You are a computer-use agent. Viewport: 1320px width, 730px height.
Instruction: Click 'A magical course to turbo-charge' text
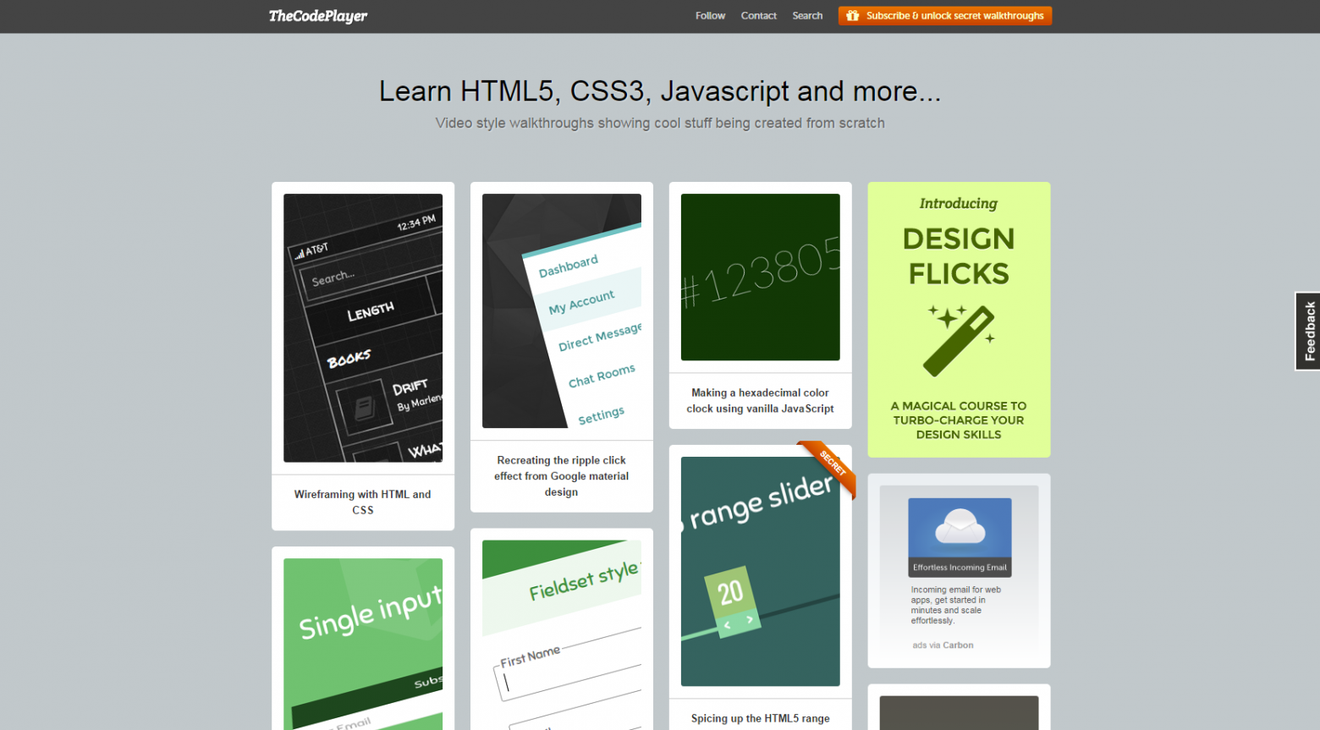(959, 420)
